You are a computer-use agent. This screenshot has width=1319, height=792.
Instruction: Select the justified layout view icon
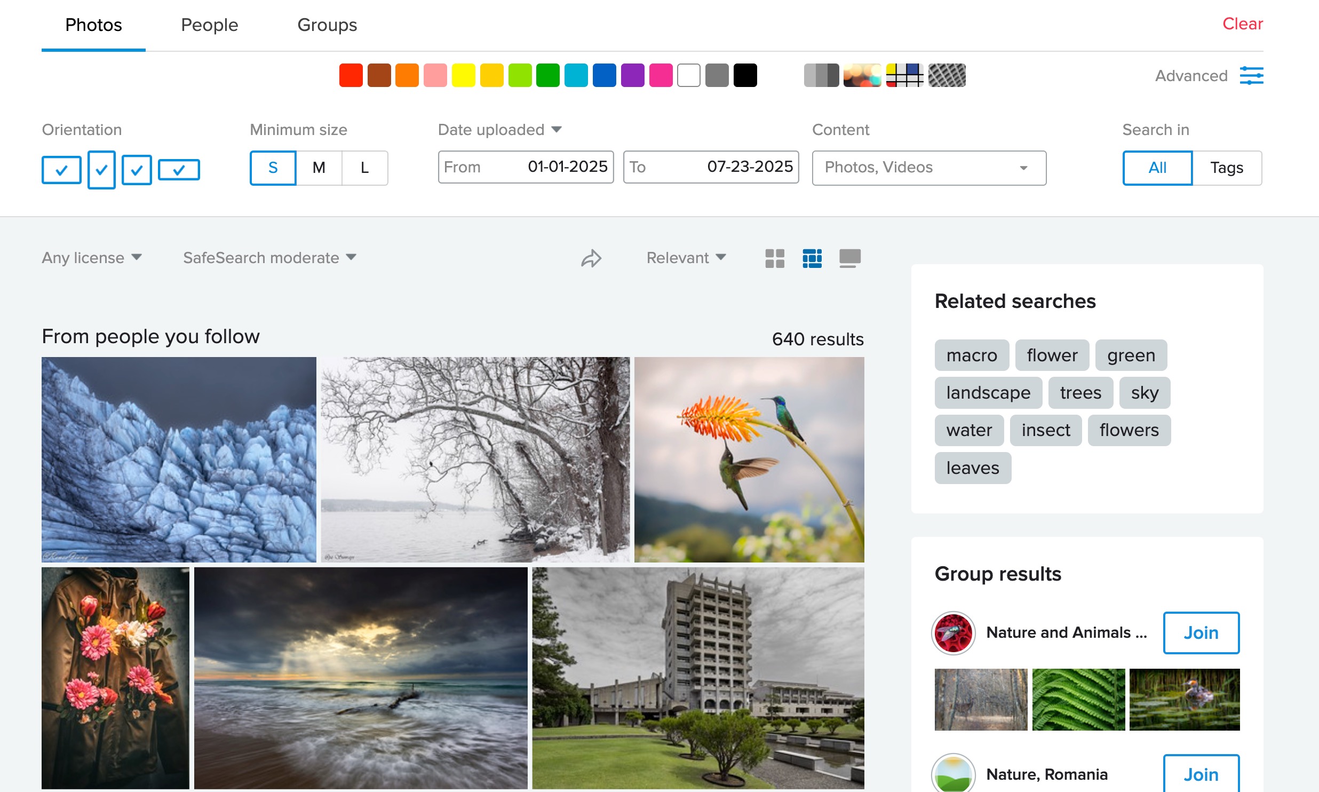(x=812, y=258)
